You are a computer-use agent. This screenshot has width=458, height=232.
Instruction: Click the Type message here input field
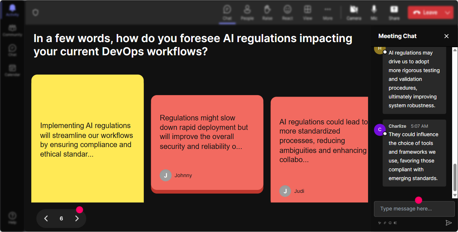tap(414, 209)
